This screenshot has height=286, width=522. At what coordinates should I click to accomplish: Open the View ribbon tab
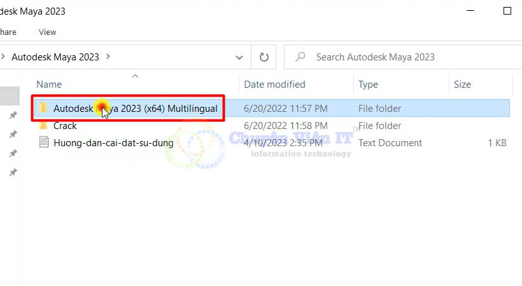coord(47,32)
